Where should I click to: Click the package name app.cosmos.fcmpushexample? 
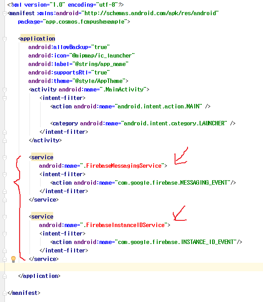click(x=85, y=22)
